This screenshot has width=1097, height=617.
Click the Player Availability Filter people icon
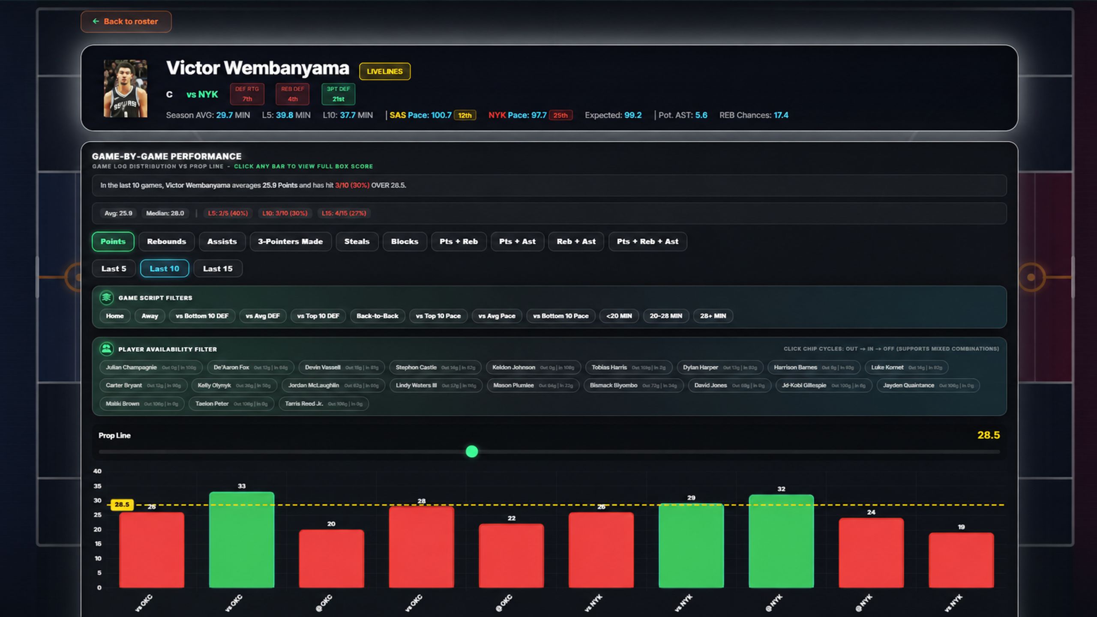[x=106, y=349]
